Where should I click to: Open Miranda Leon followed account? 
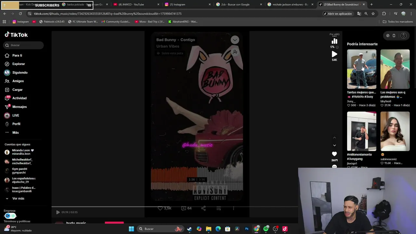click(19, 152)
